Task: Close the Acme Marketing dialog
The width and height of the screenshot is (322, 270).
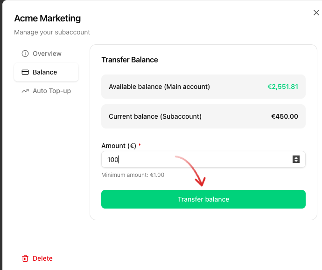Action: click(x=316, y=13)
